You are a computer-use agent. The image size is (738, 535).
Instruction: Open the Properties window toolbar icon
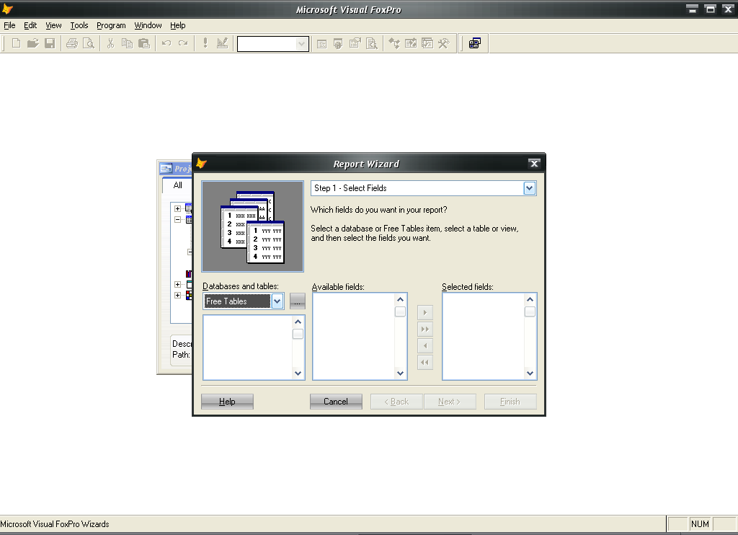(355, 44)
